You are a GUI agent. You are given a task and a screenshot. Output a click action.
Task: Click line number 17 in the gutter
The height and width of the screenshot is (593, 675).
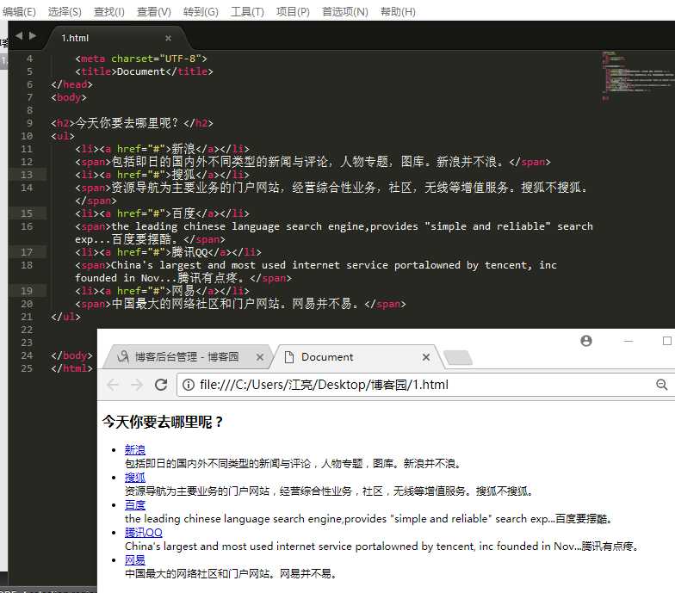[x=27, y=252]
